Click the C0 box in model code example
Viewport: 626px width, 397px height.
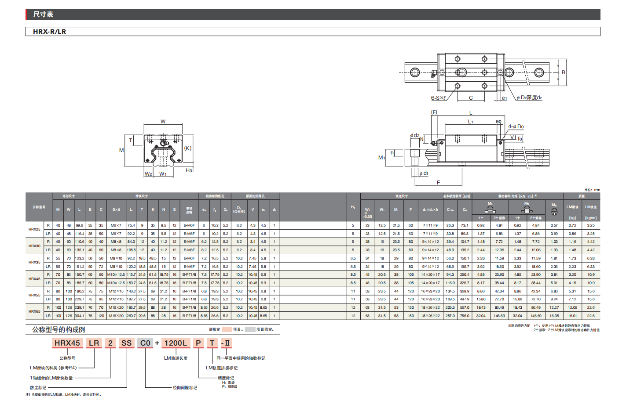click(145, 343)
